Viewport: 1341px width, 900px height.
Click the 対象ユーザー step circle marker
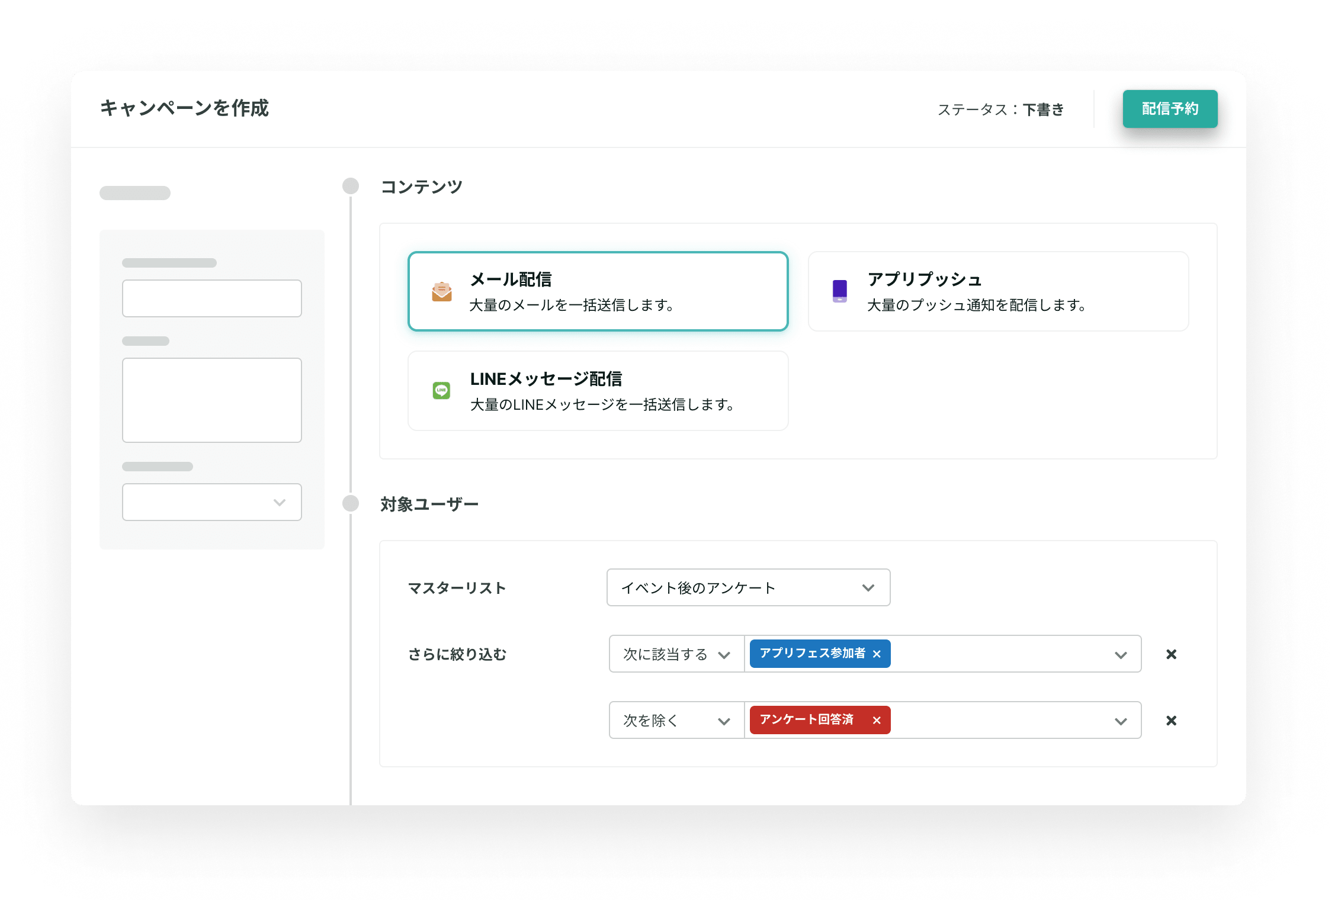pos(351,503)
